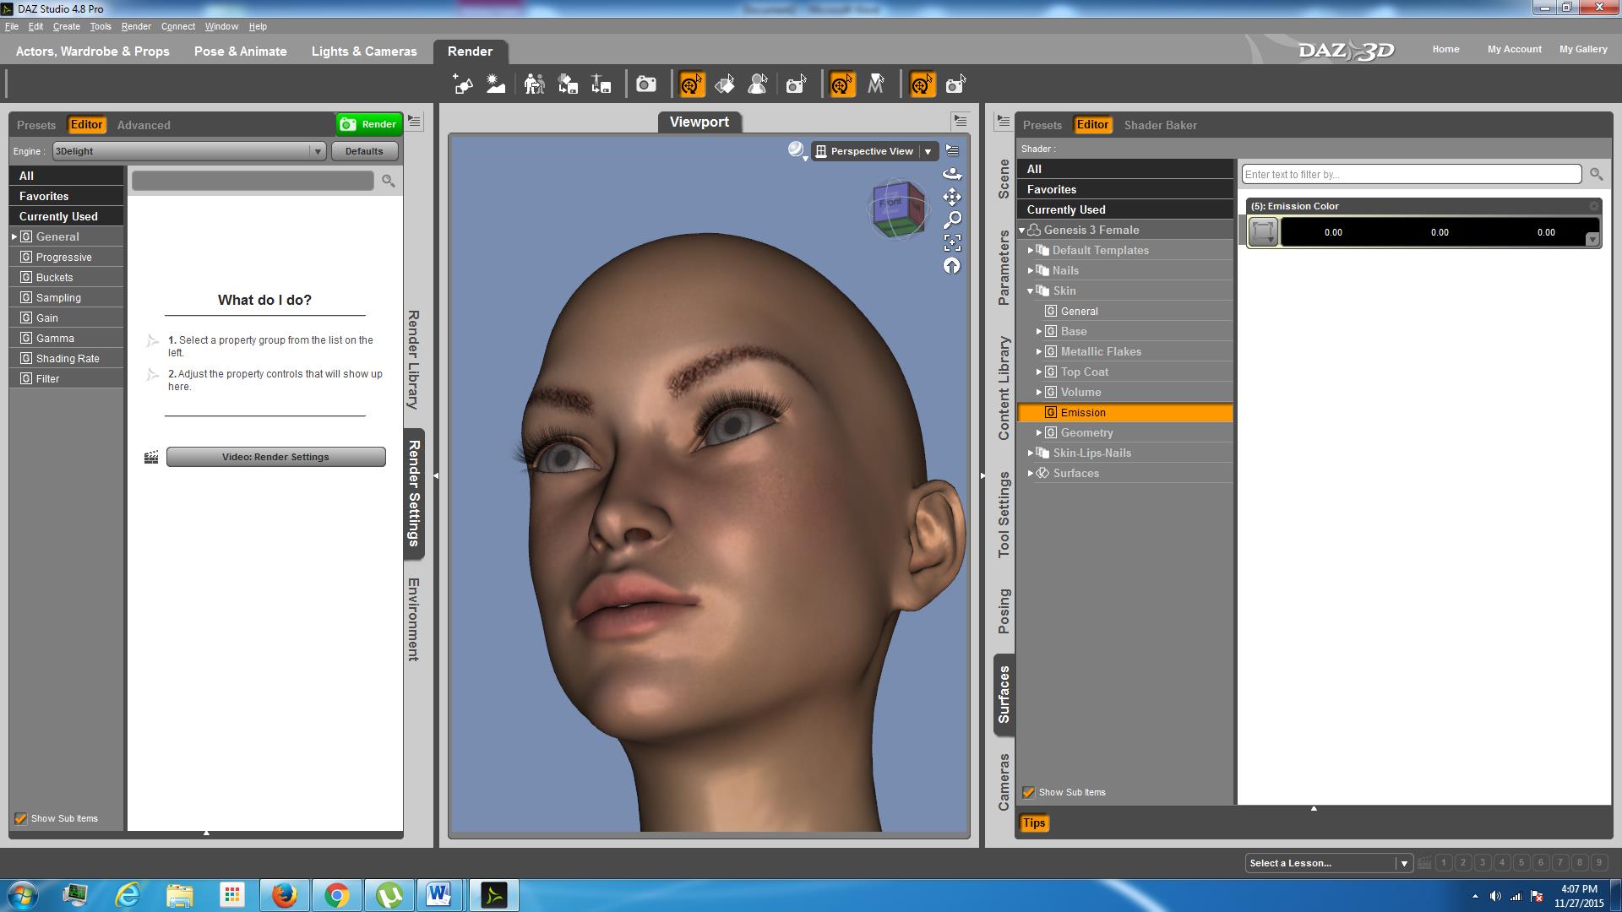Toggle Show Sub Items in Surfaces pane
This screenshot has width=1622, height=912.
1028,792
